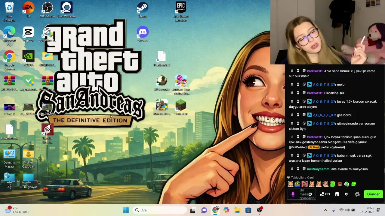This screenshot has height=216, width=385.
Task: Open the Steam desktop icon
Action: click(143, 10)
